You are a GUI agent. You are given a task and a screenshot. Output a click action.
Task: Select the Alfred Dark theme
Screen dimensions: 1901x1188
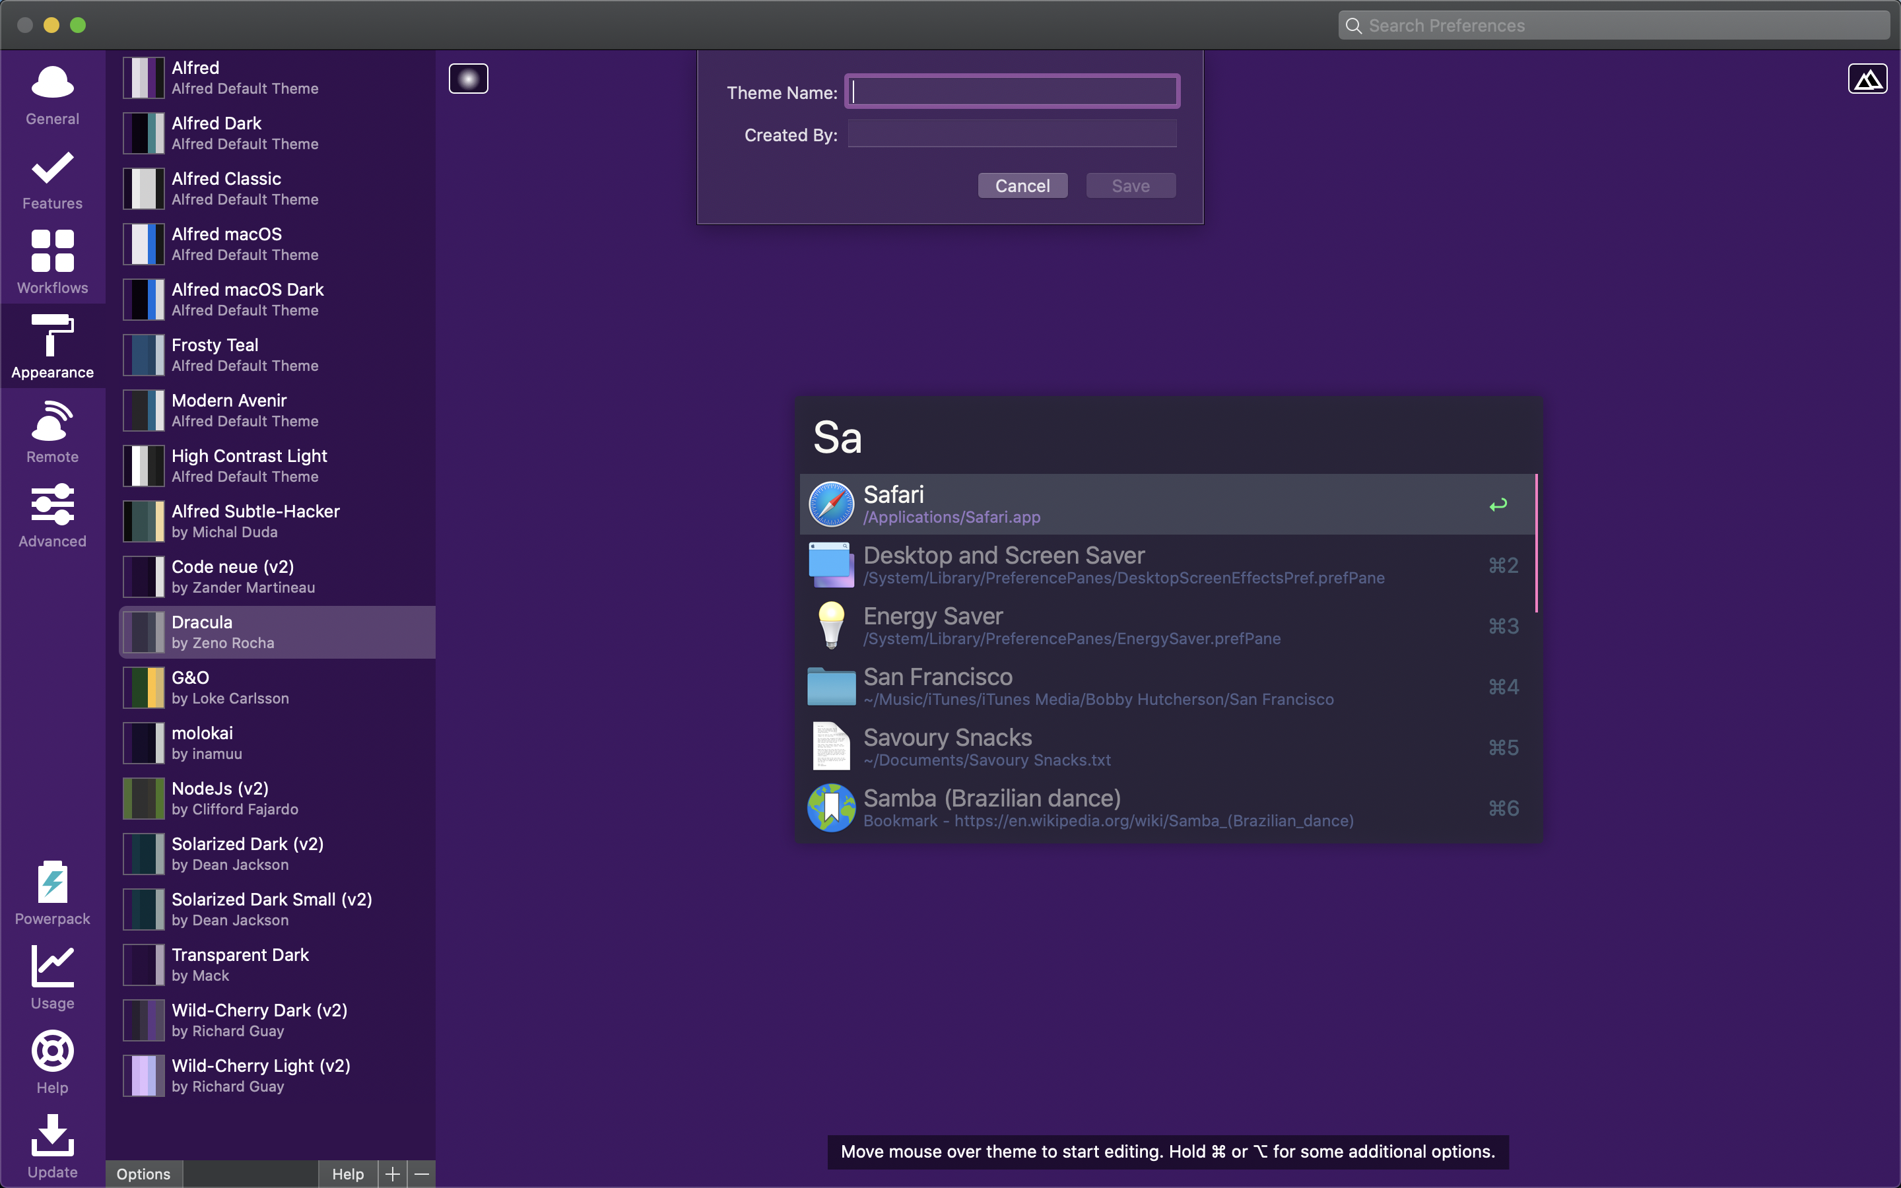pyautogui.click(x=277, y=133)
